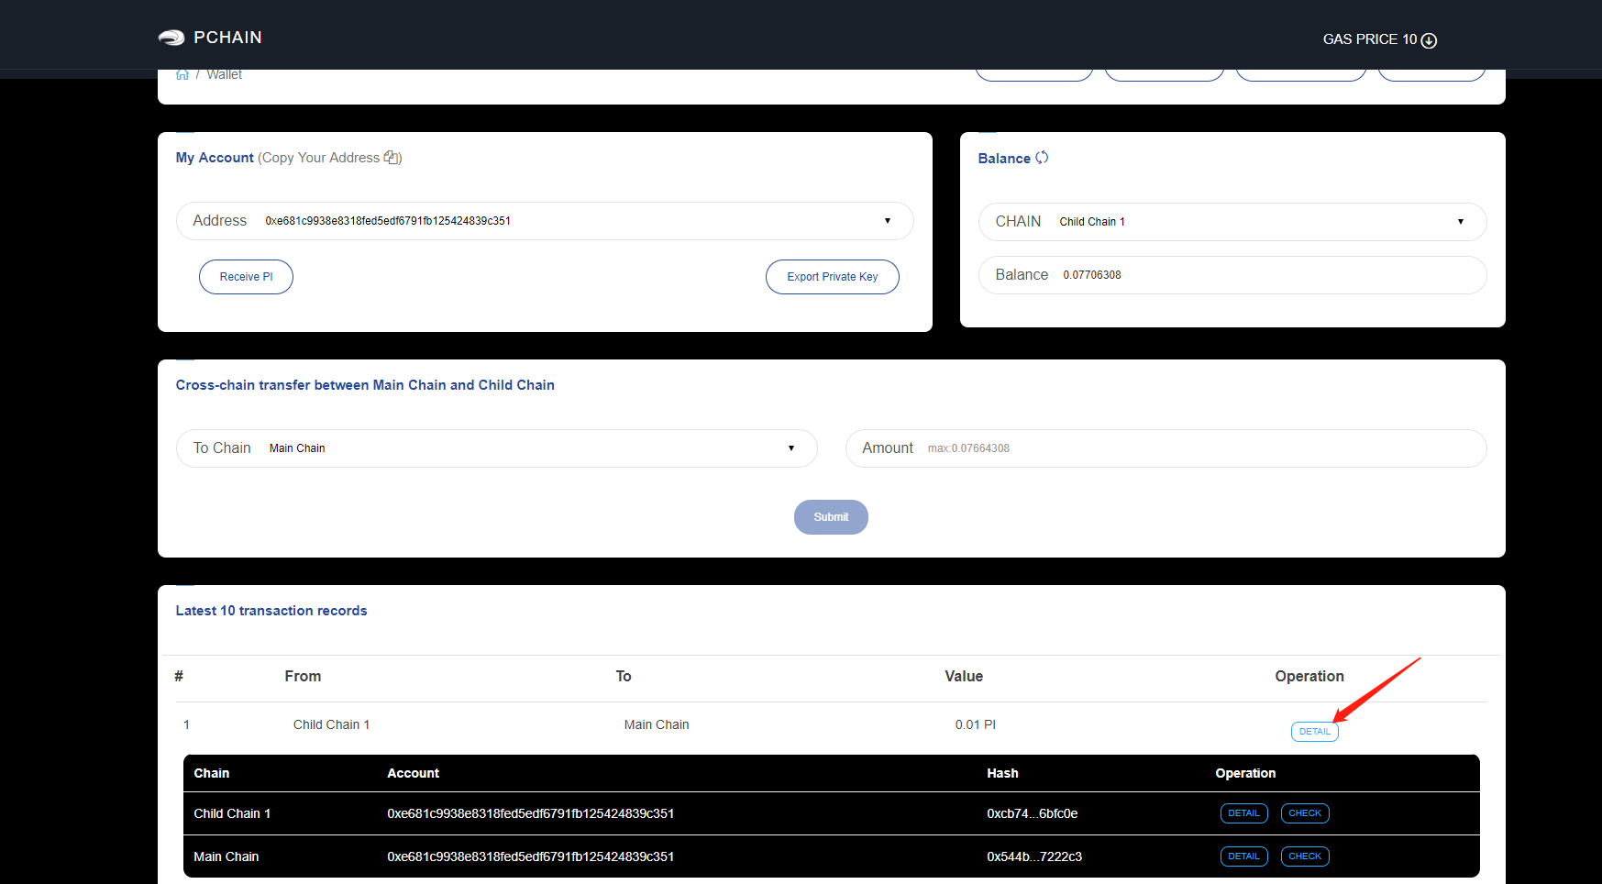
Task: Expand the Address dropdown
Action: point(886,221)
